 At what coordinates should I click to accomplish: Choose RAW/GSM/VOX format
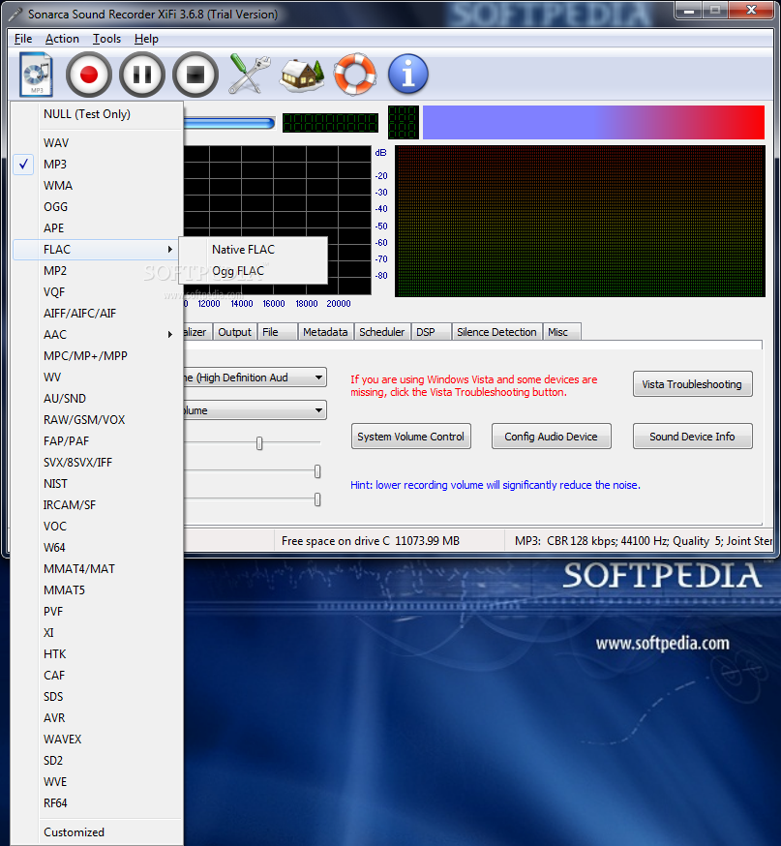[x=97, y=420]
